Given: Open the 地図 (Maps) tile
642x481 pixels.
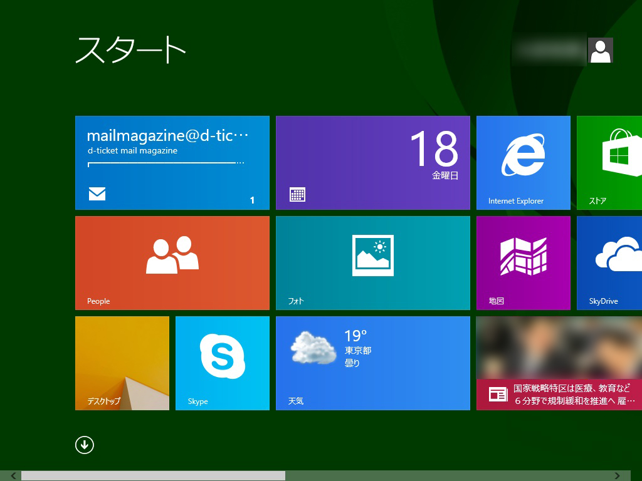Looking at the screenshot, I should click(x=524, y=263).
